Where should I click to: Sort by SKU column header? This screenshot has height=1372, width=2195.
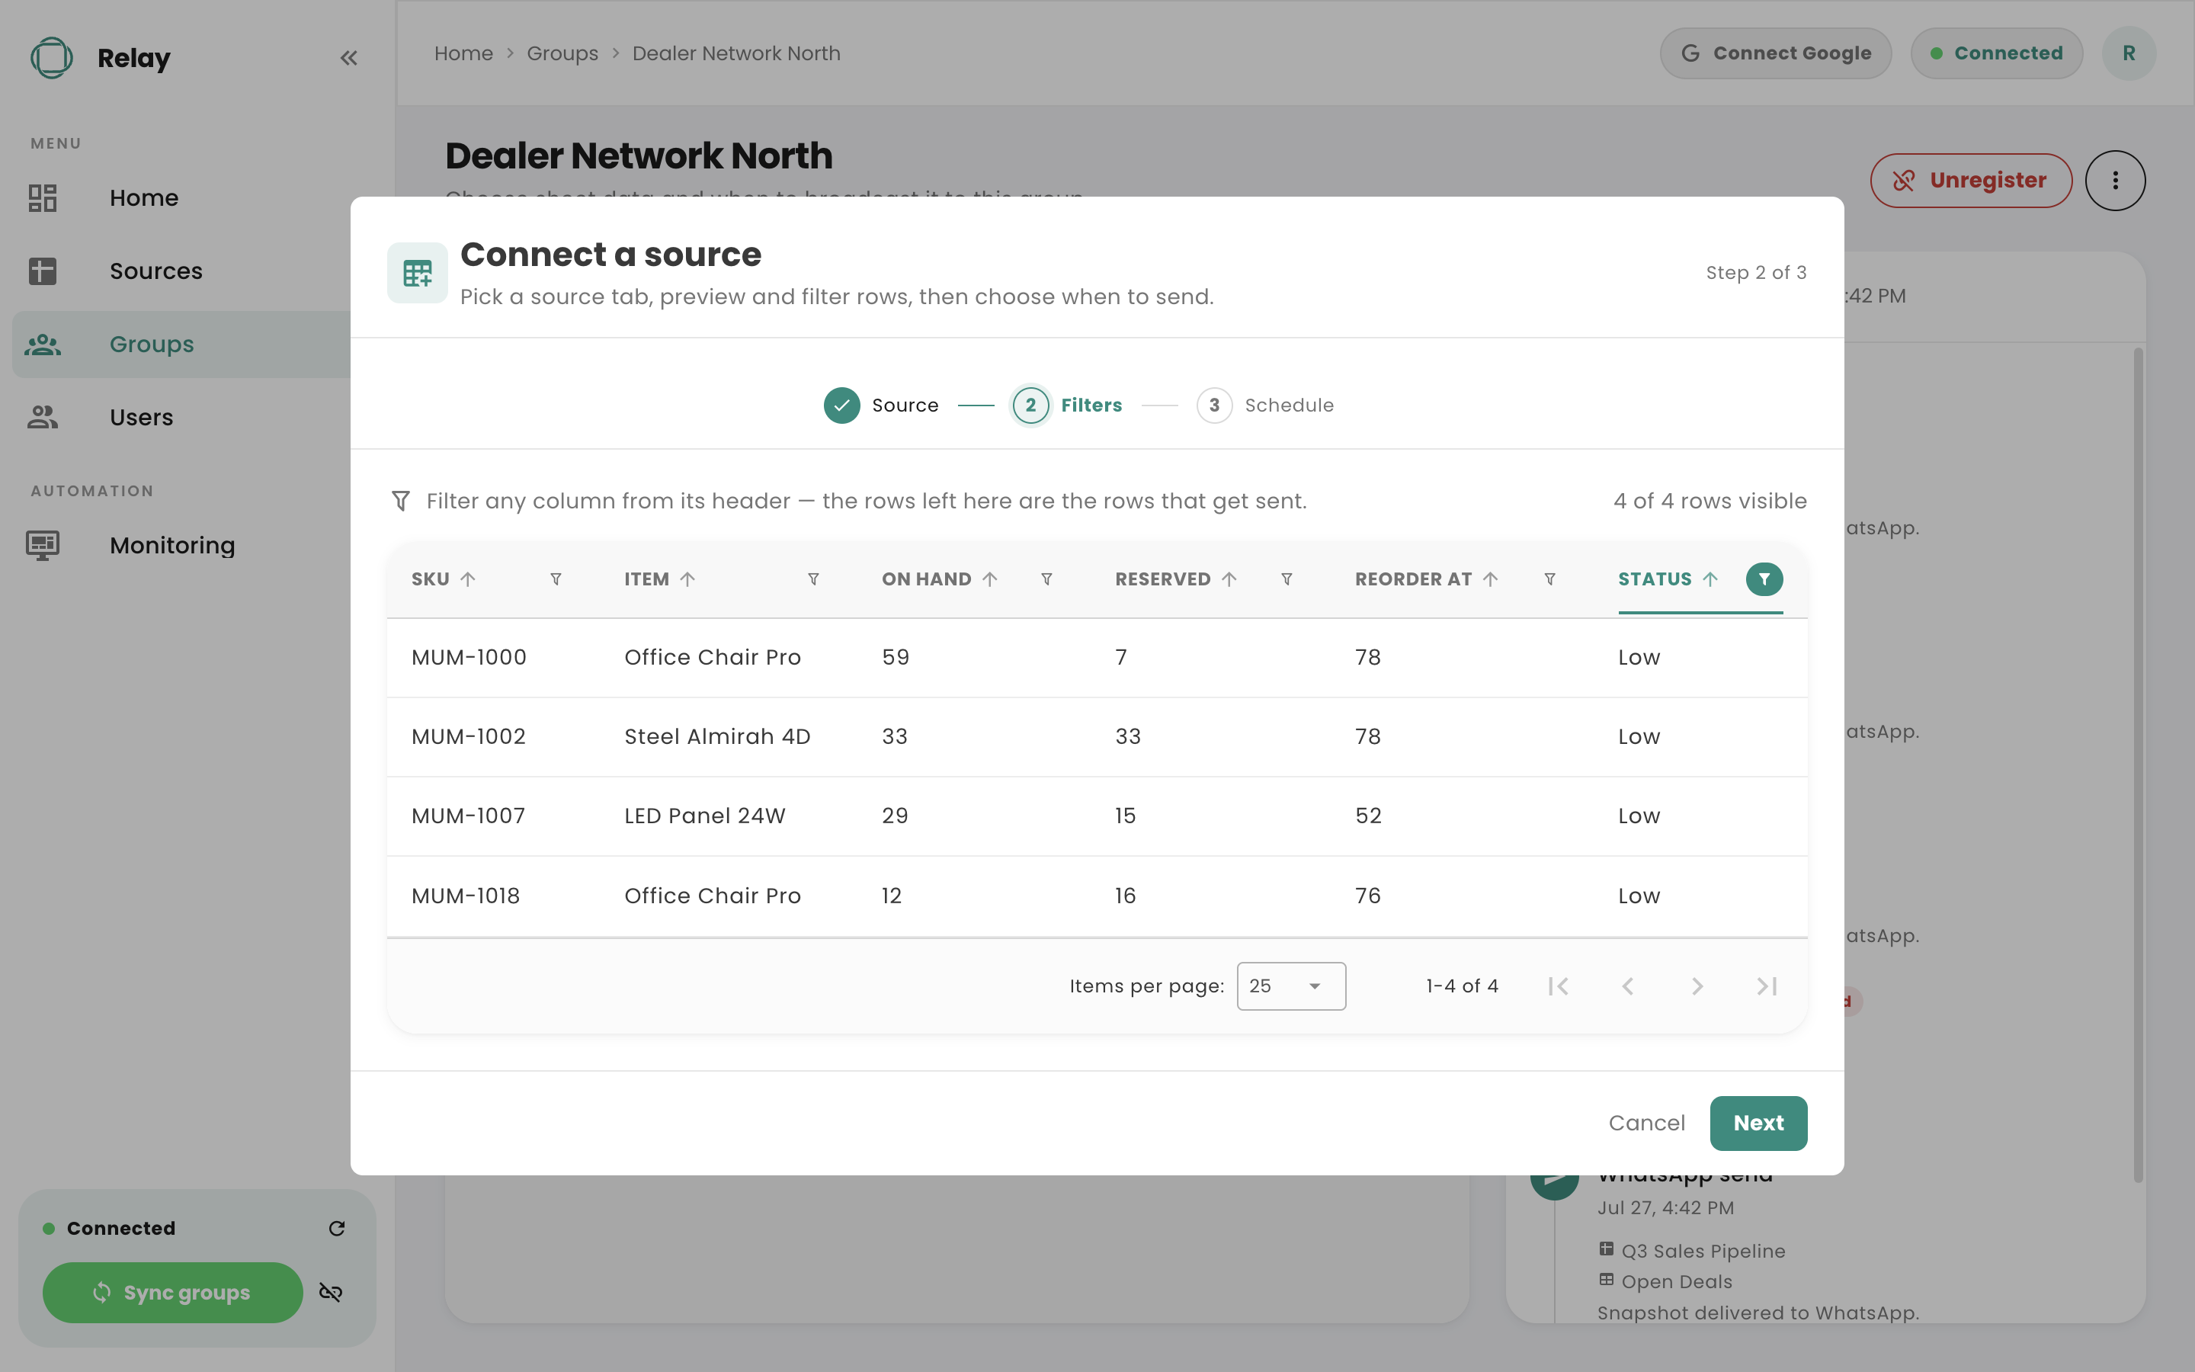pyautogui.click(x=444, y=579)
